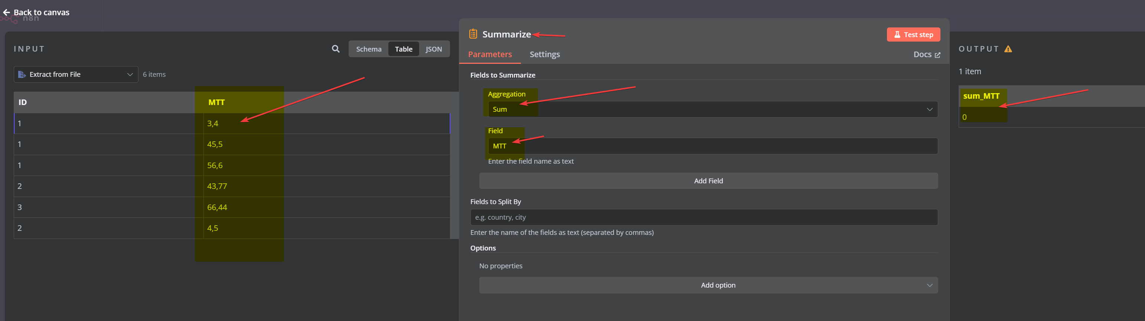Focus the Fields to Split By input
1145x321 pixels.
(704, 217)
